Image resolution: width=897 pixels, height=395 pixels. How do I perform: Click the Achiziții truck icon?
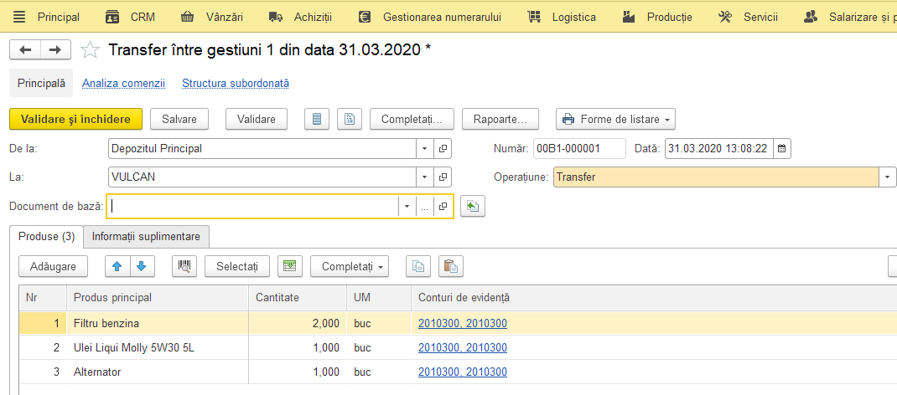[276, 17]
